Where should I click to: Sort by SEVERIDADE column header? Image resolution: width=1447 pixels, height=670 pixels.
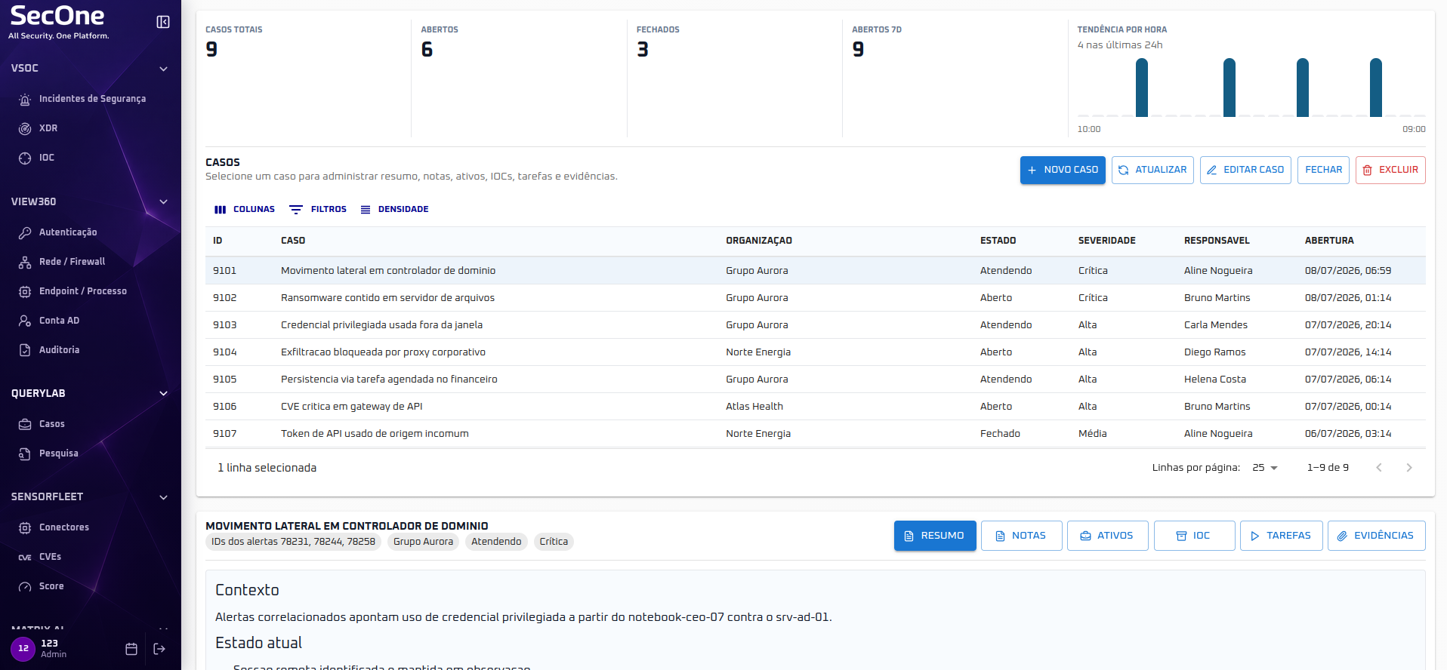[1106, 241]
